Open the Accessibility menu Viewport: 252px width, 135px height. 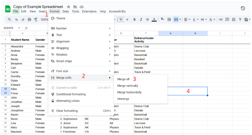pos(117,11)
